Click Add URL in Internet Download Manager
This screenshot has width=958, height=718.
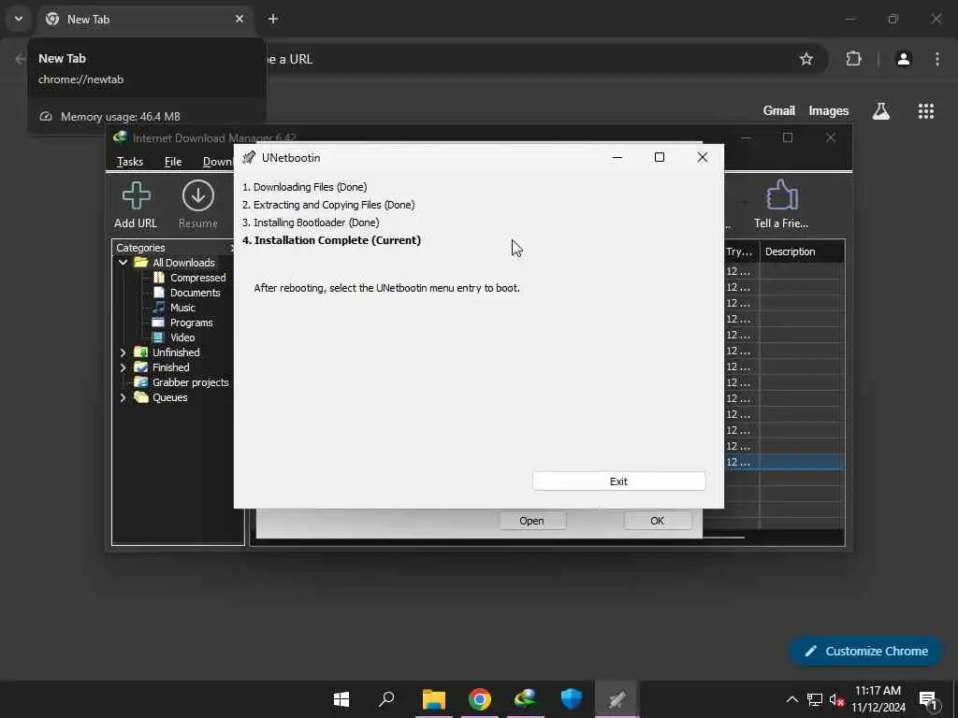tap(136, 205)
